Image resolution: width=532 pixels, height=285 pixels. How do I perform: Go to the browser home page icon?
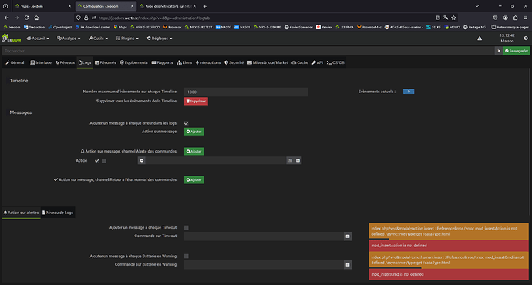(x=36, y=18)
